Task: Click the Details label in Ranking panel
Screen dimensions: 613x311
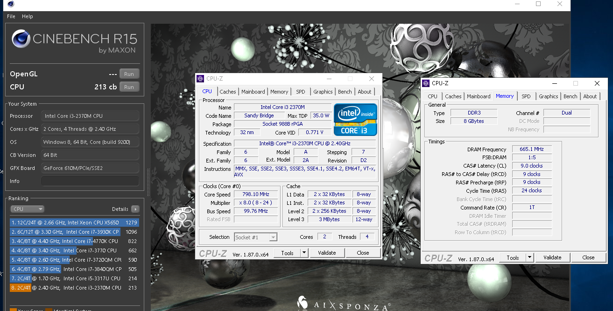Action: [x=120, y=209]
